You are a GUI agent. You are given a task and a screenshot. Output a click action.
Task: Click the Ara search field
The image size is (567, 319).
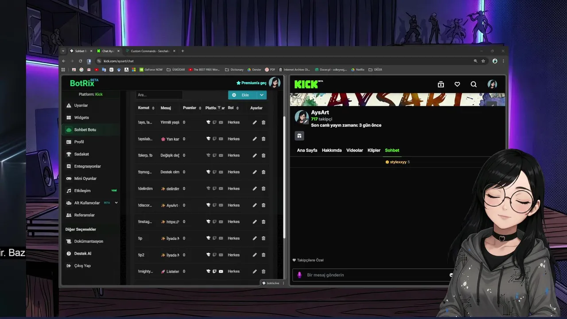point(159,95)
